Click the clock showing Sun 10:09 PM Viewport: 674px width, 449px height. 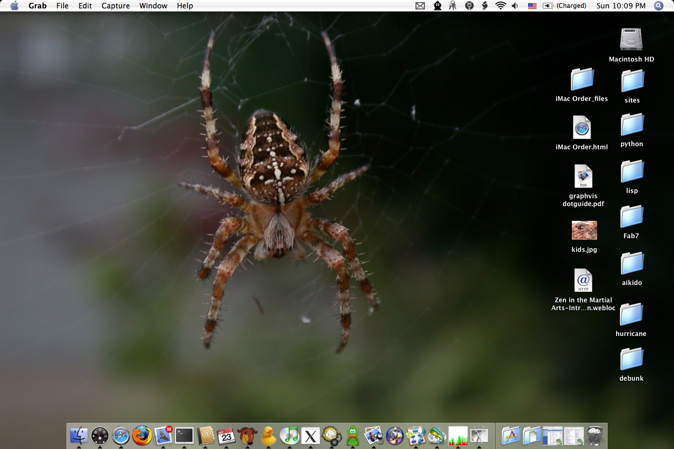pyautogui.click(x=621, y=6)
